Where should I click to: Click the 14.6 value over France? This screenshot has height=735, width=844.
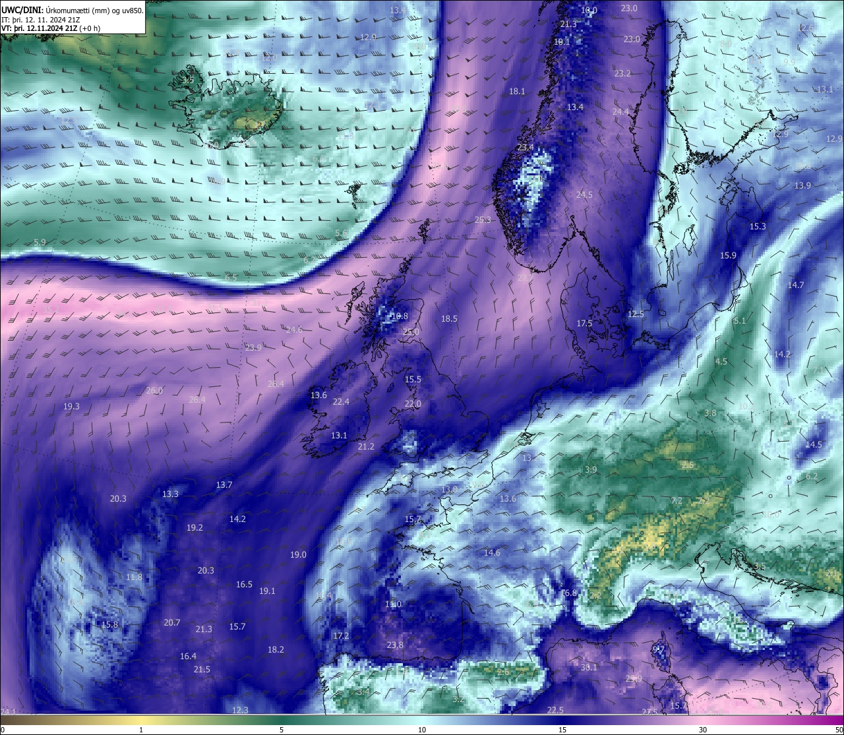[492, 552]
